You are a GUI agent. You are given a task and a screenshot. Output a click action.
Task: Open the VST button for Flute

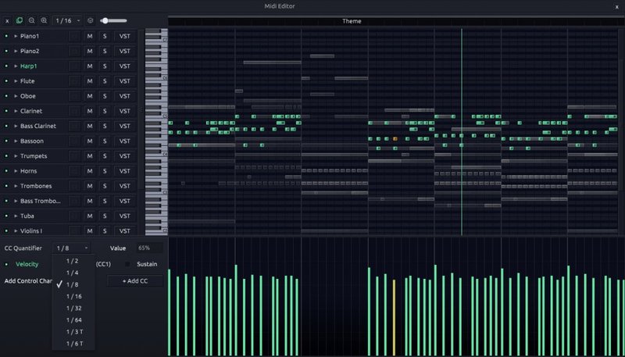pos(124,81)
